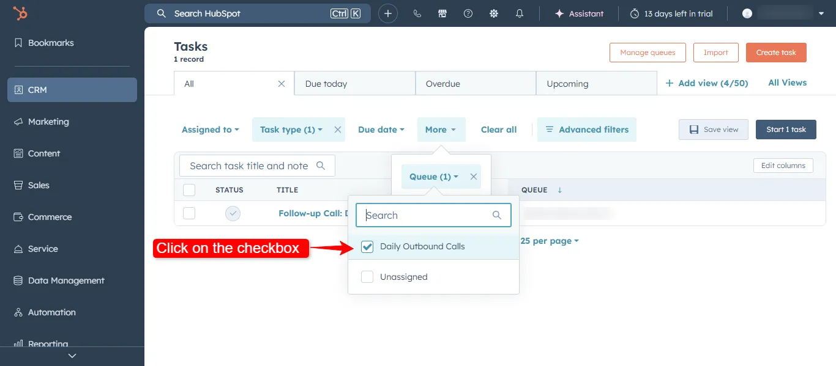
Task: Open CRM in the sidebar
Action: click(72, 90)
